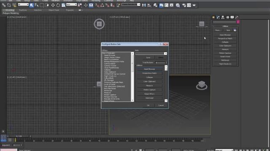Click Save in Configure Button Sets
The height and width of the screenshot is (151, 270).
pyautogui.click(x=148, y=57)
